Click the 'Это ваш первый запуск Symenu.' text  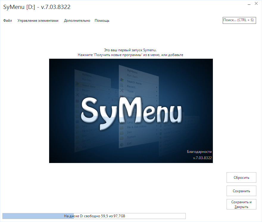130,50
